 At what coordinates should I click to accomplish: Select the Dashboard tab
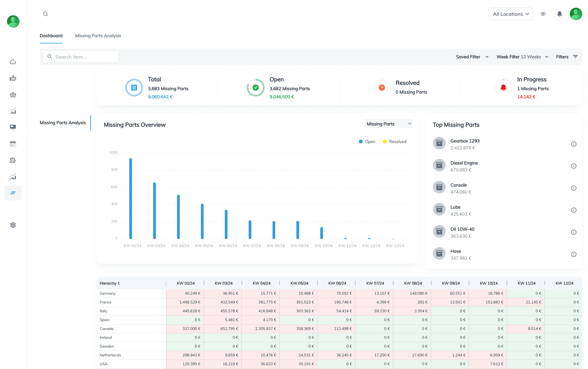tap(51, 36)
